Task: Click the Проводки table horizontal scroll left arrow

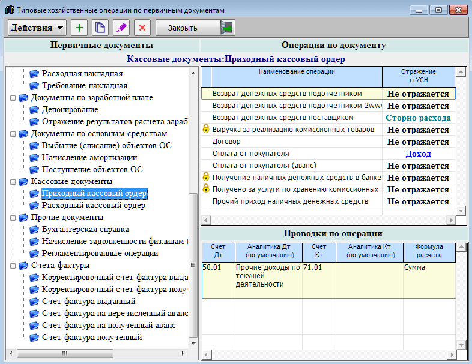Action: [206, 354]
